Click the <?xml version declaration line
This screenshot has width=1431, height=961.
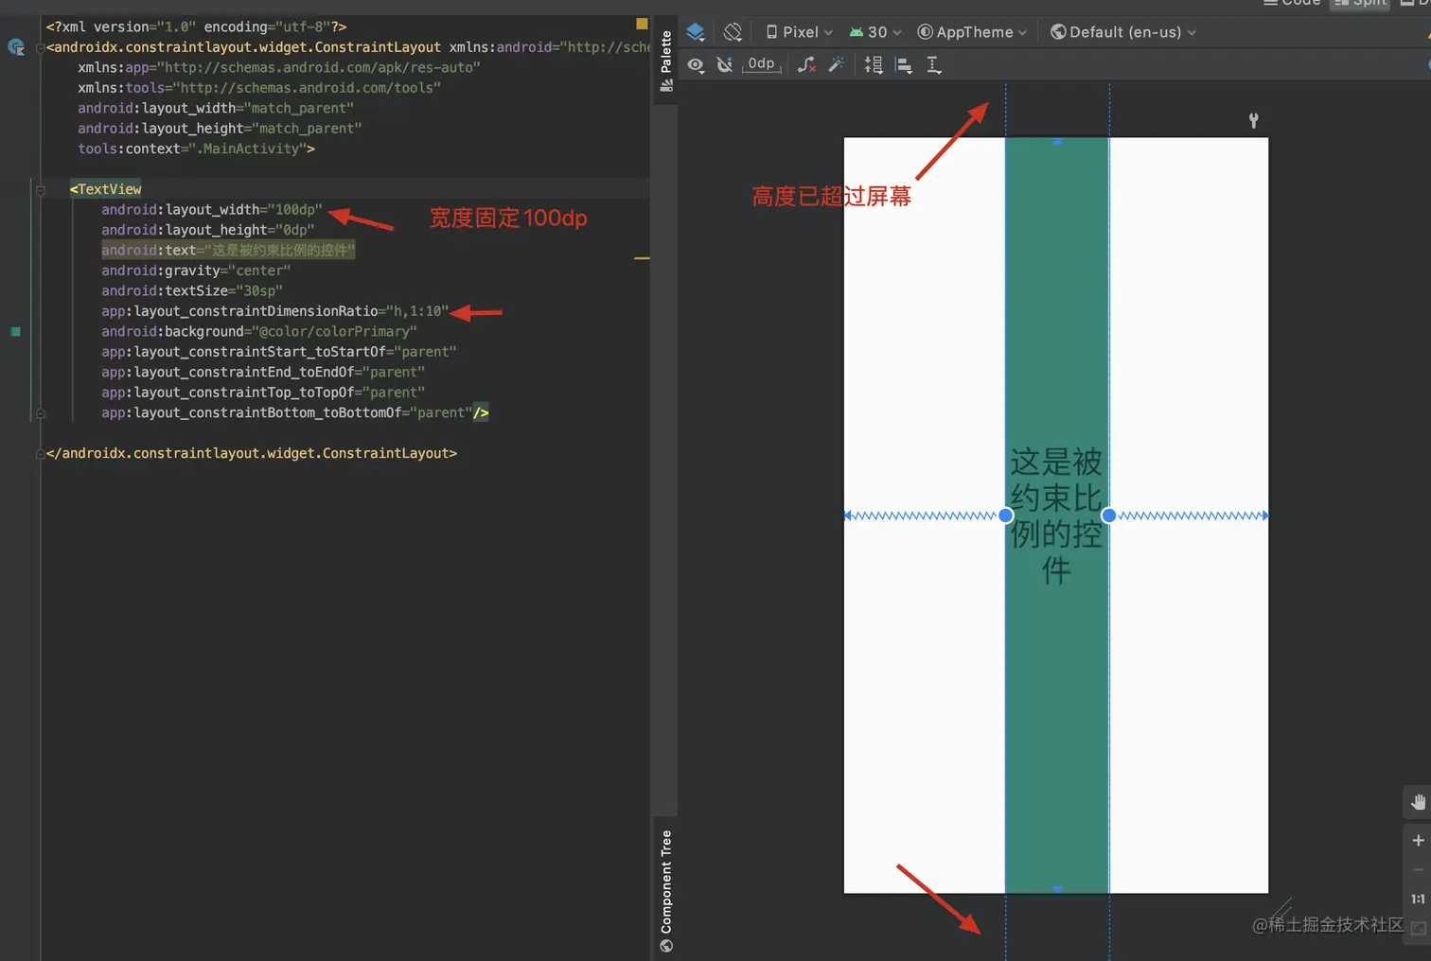click(x=196, y=26)
